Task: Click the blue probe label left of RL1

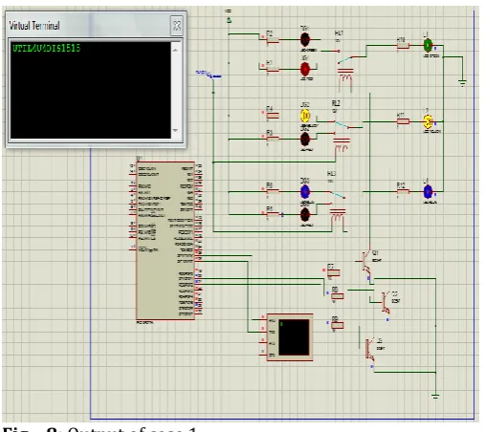Action: tap(208, 75)
